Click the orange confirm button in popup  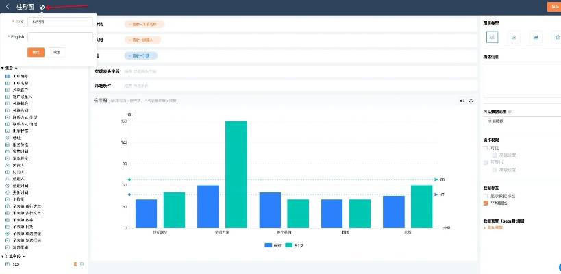(x=36, y=52)
